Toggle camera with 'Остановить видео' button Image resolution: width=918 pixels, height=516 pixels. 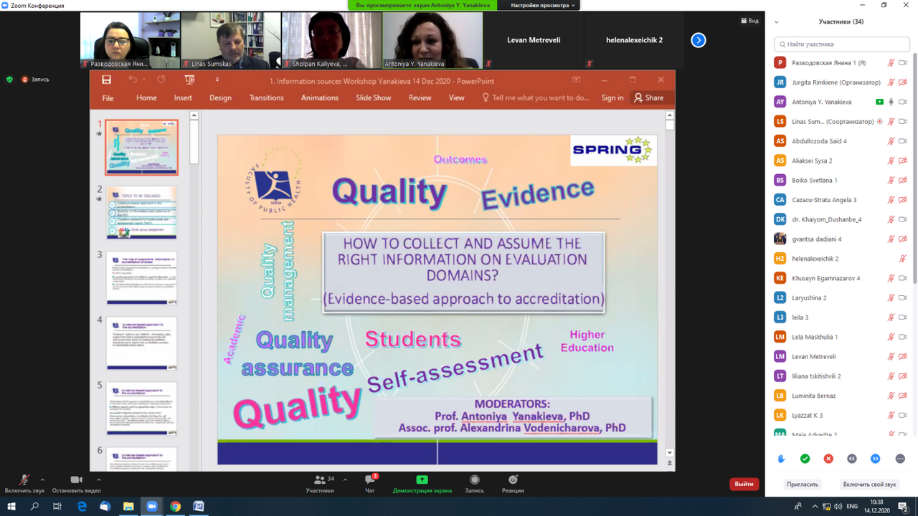(76, 483)
